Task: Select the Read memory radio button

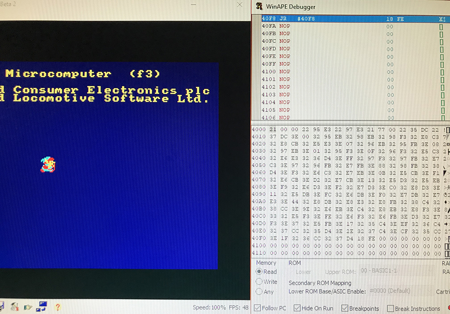Action: click(259, 272)
